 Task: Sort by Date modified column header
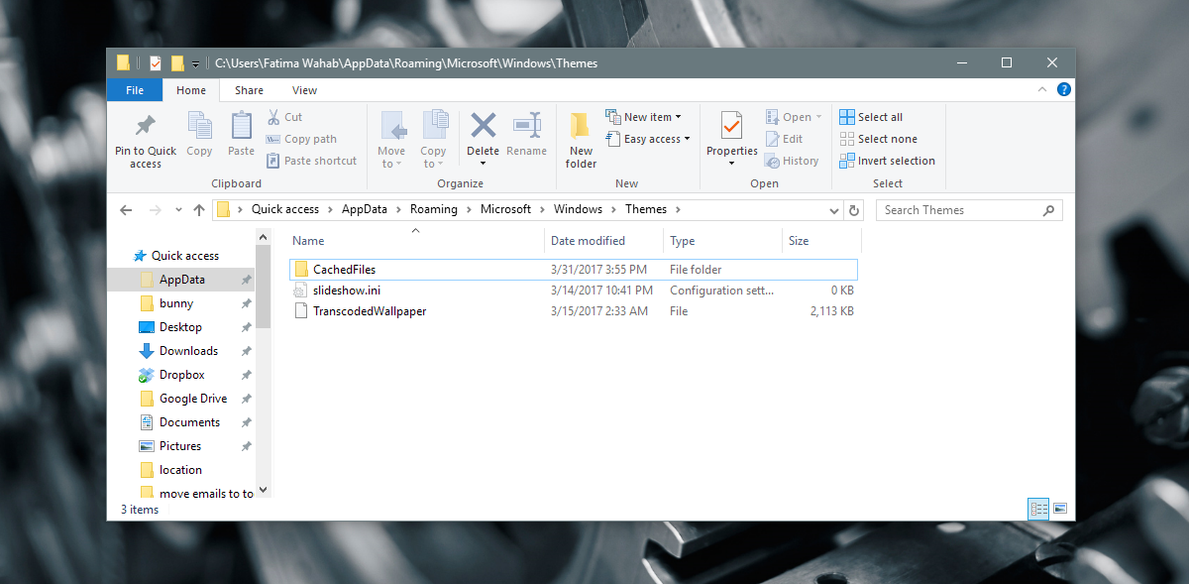603,241
